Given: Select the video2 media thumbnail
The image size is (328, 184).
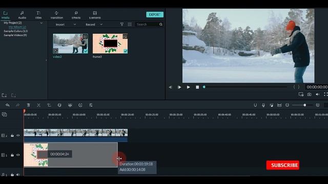Looking at the screenshot, I should point(71,43).
